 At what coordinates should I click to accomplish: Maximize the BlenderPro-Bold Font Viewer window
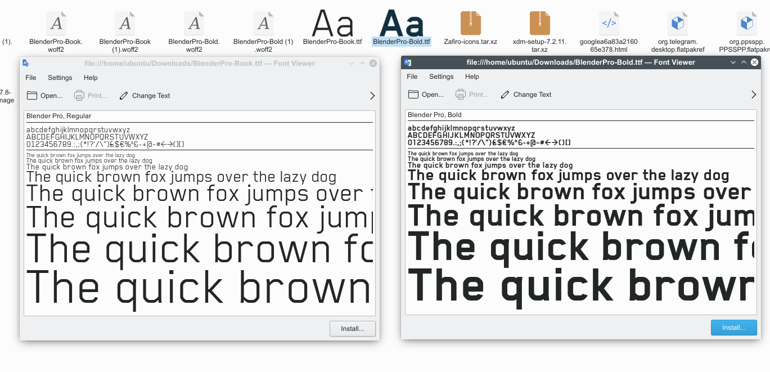(744, 62)
